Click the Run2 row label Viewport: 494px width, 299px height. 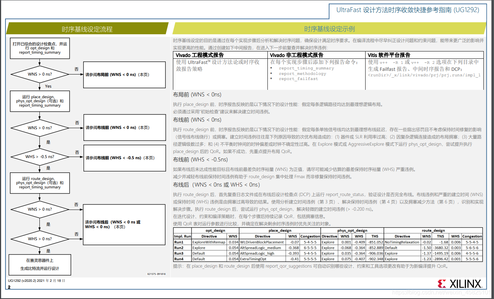coord(182,248)
